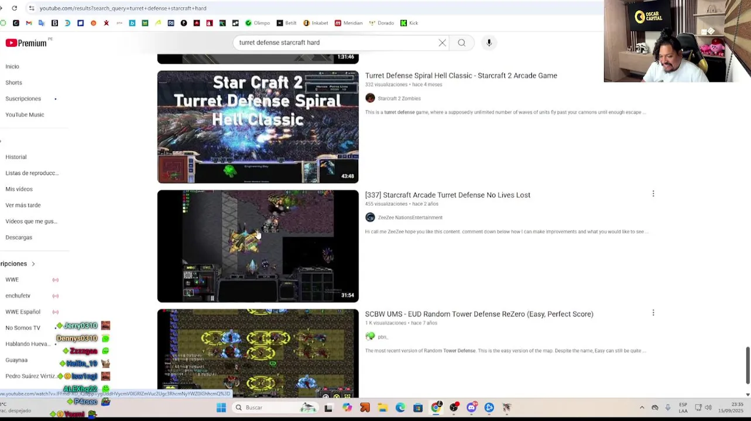Screen dimensions: 751x421
Task: Switch to Chrome on the taskbar
Action: coord(436,408)
